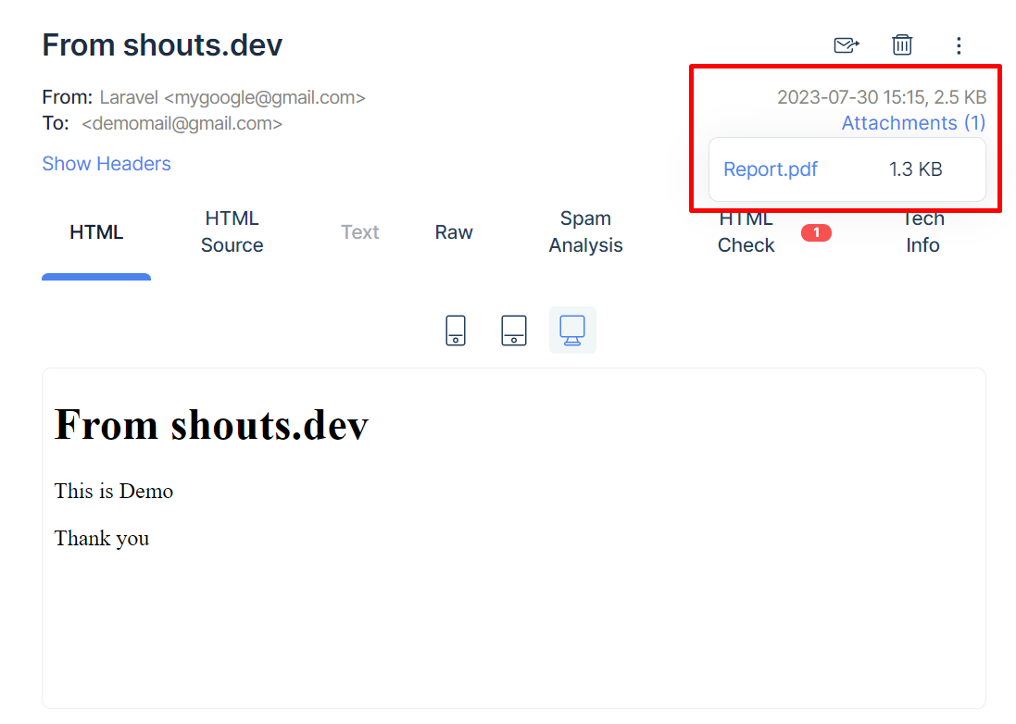Click the recipient address demomail@gmail.com

pyautogui.click(x=182, y=124)
